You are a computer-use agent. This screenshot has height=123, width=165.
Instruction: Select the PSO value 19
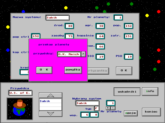pyautogui.click(x=128, y=57)
